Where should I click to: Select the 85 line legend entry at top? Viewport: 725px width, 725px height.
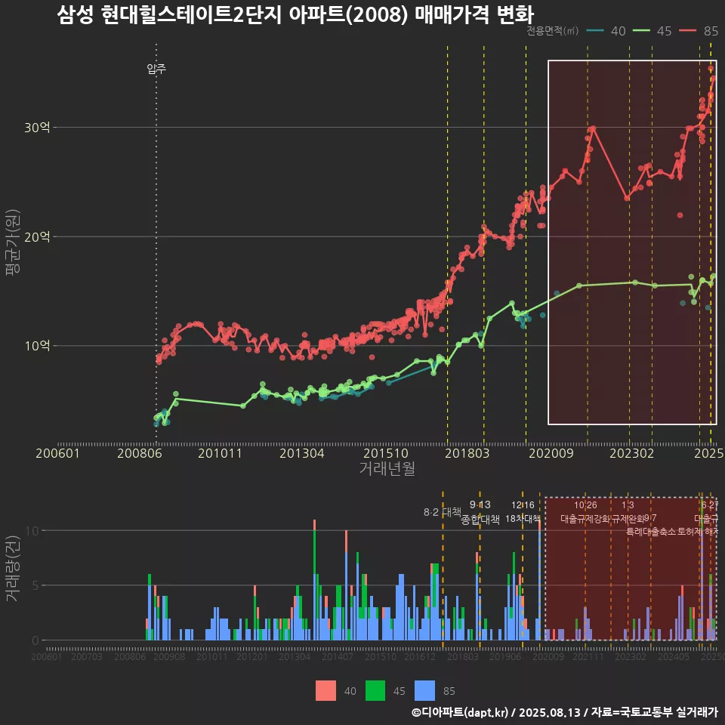pyautogui.click(x=698, y=31)
